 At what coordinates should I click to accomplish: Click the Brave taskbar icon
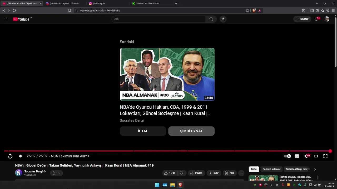point(180,185)
